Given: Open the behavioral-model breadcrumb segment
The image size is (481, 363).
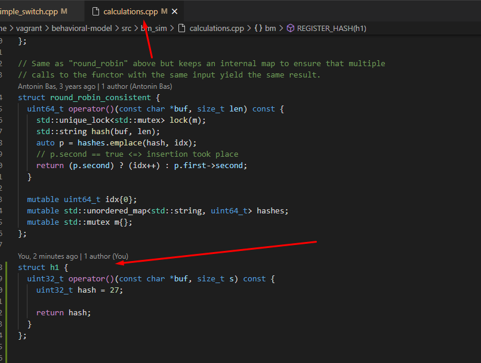Looking at the screenshot, I should (82, 29).
